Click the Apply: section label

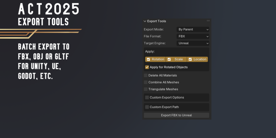150,51
